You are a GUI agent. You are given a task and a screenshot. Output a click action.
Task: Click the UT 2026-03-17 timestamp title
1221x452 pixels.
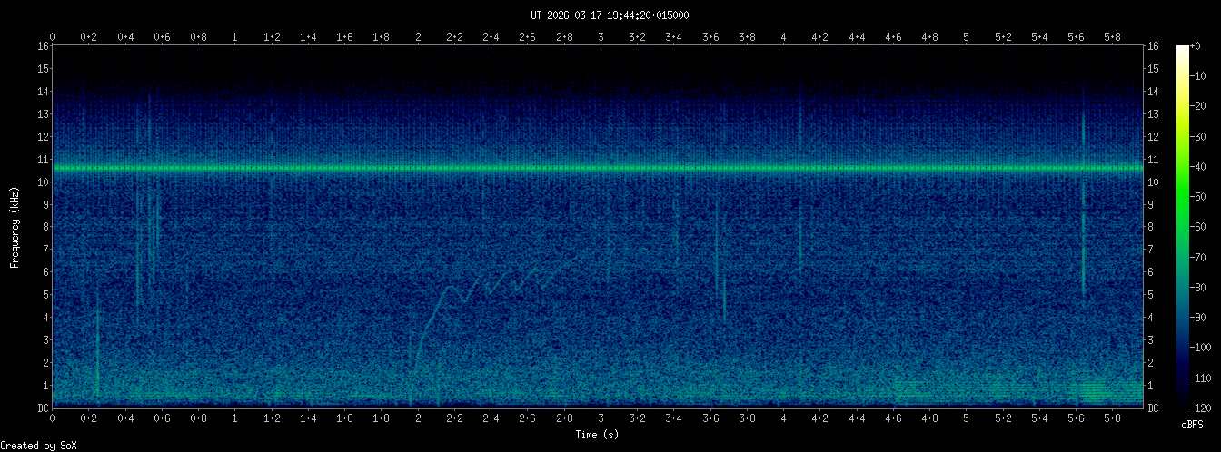pos(610,15)
